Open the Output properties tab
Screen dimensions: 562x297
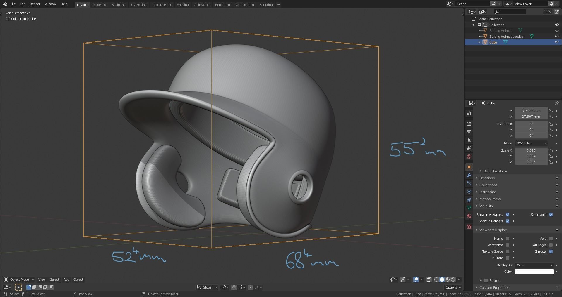click(469, 132)
